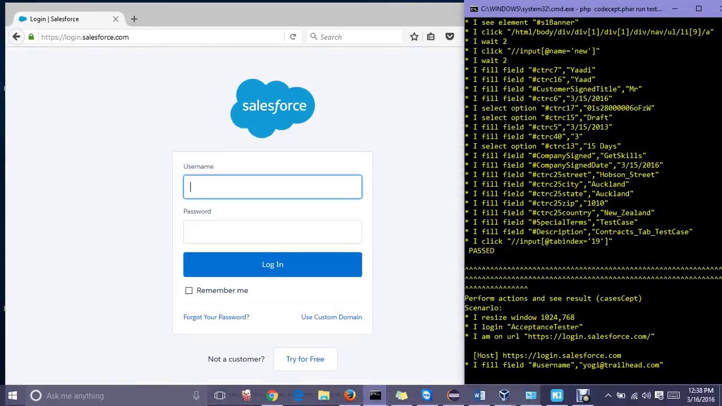Open the volume control in tray
Image resolution: width=722 pixels, height=406 pixels.
coord(646,395)
